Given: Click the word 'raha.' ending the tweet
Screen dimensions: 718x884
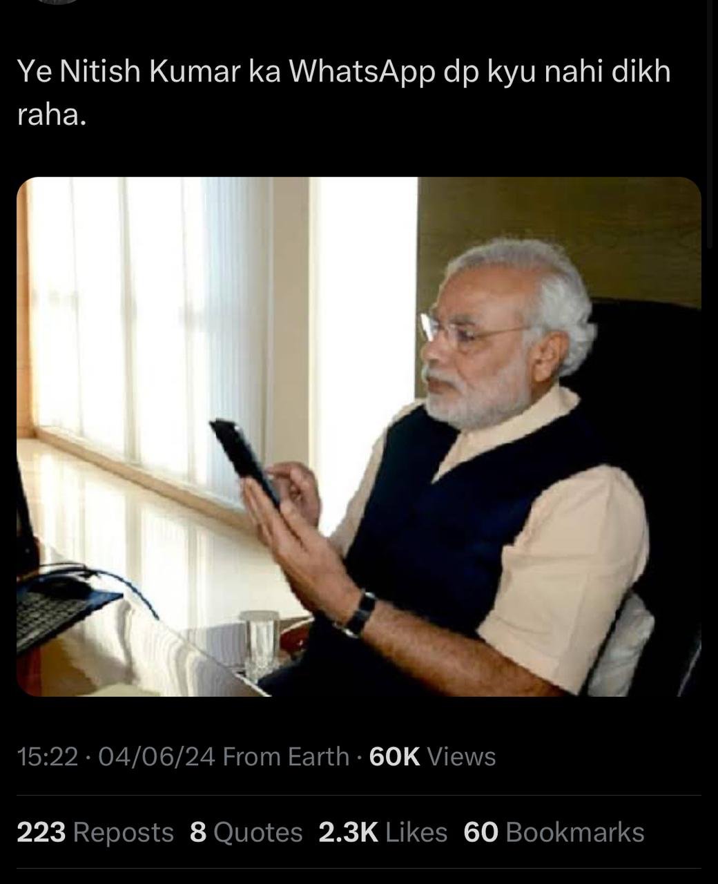Looking at the screenshot, I should (x=52, y=115).
